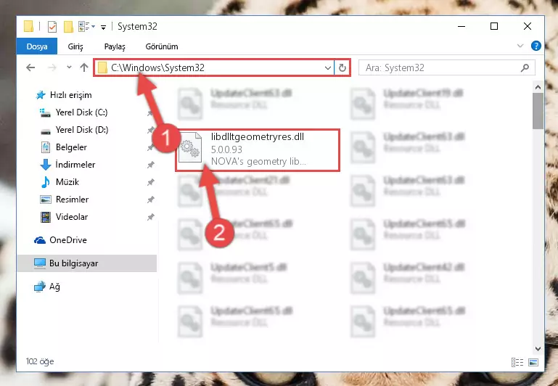
Task: Click the Hızlı erişim star icon
Action: click(41, 95)
